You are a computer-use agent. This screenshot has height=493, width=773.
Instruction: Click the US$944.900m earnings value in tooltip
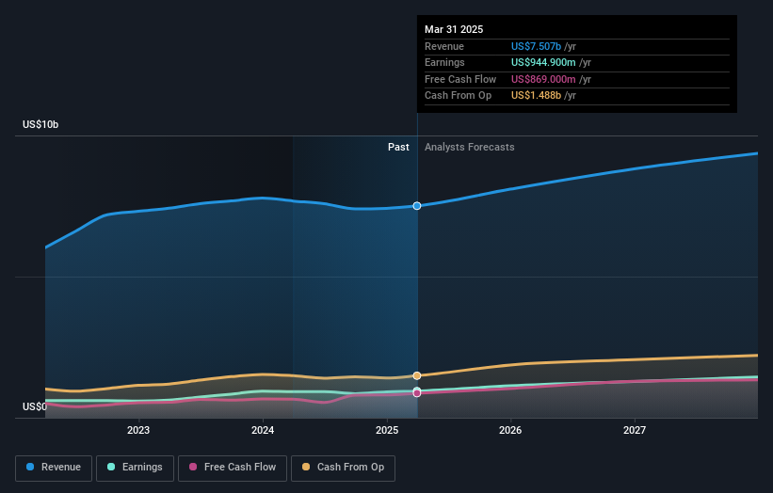coord(543,62)
